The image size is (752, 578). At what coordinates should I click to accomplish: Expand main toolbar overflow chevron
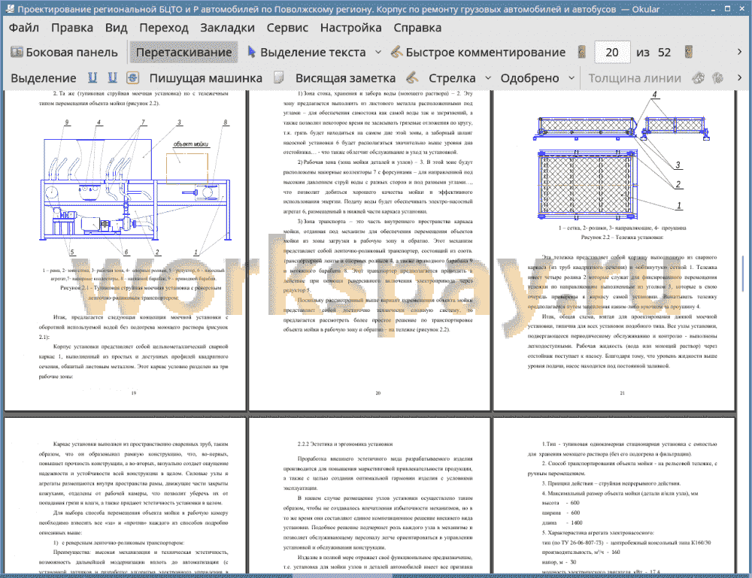[739, 52]
